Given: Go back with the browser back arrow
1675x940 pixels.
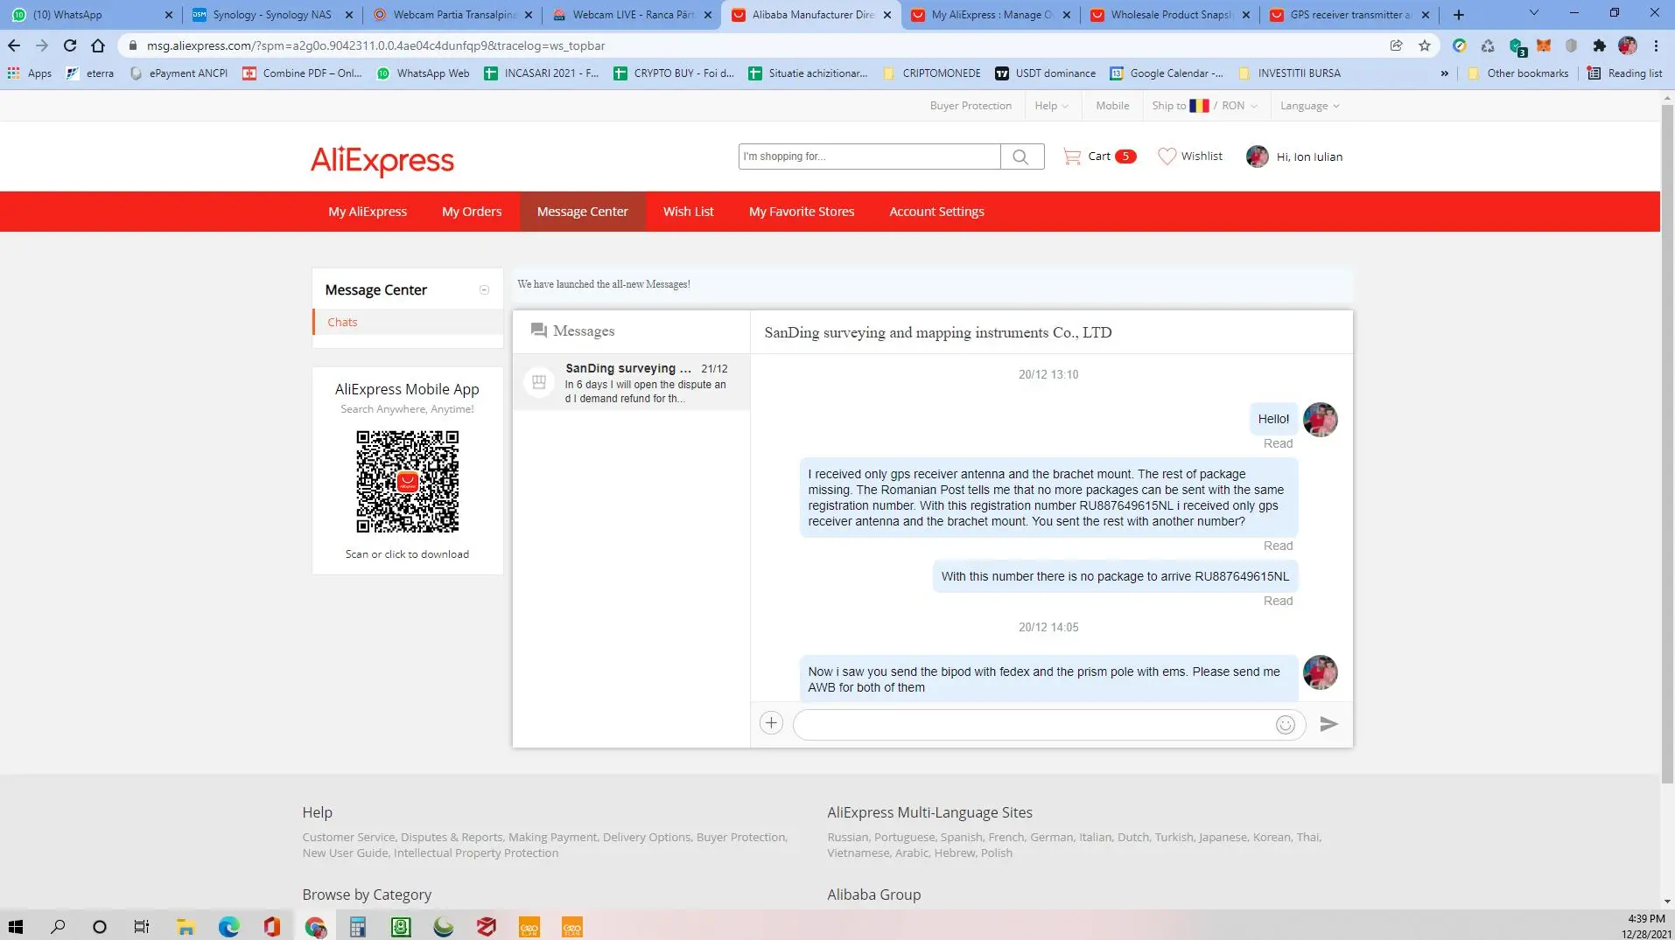Looking at the screenshot, I should pos(14,45).
